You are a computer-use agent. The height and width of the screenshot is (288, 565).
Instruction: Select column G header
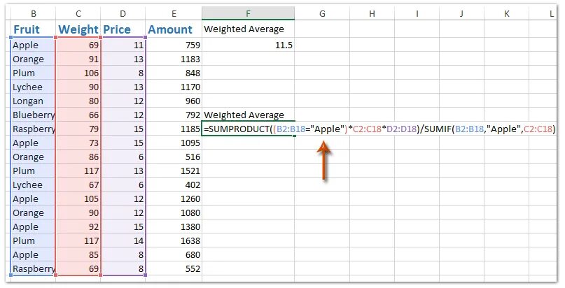tap(322, 14)
